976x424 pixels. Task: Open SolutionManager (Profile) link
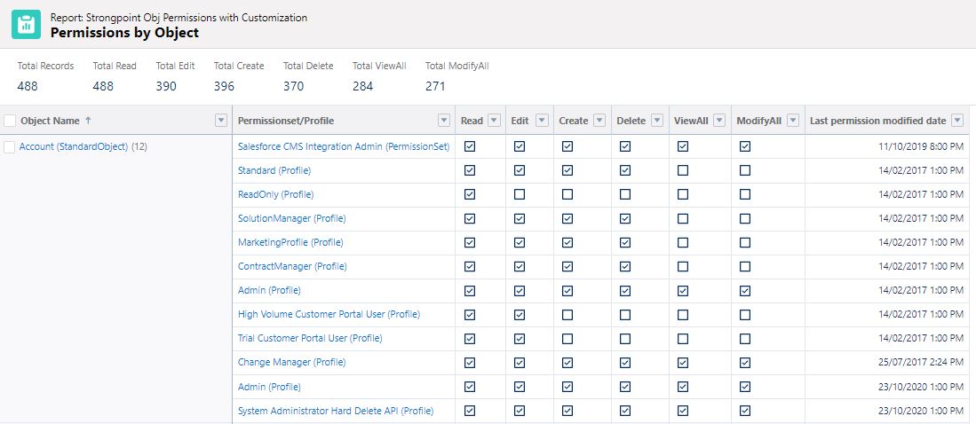(291, 218)
